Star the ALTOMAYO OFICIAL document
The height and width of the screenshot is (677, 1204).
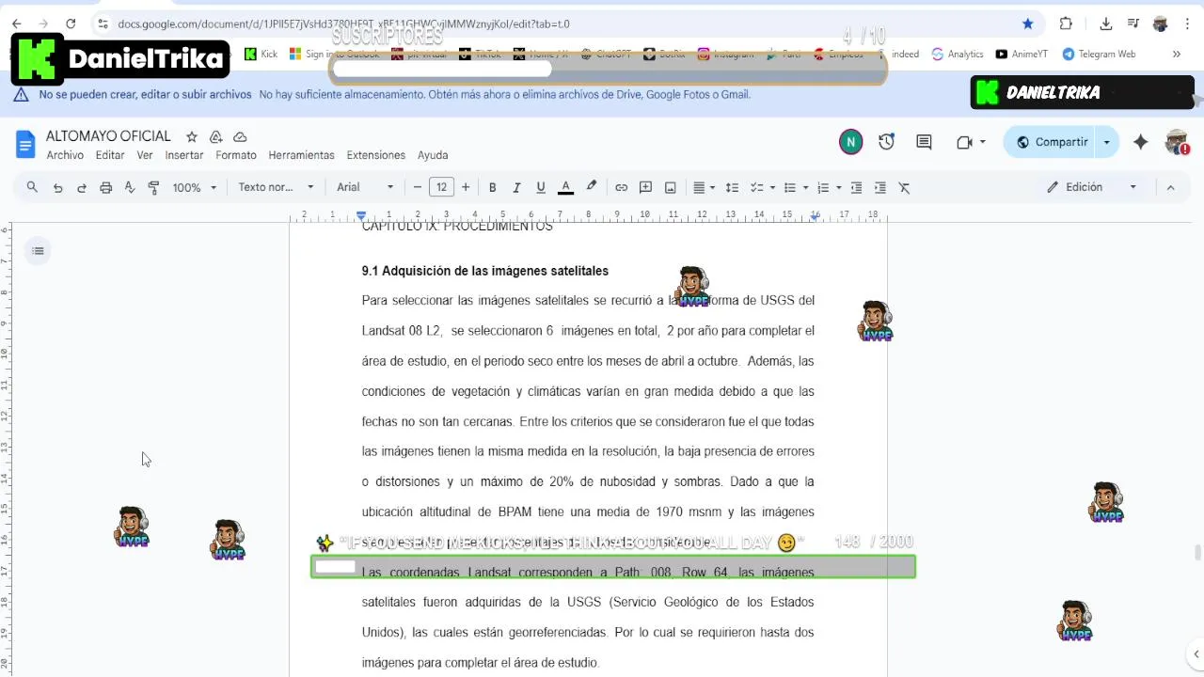(x=192, y=136)
